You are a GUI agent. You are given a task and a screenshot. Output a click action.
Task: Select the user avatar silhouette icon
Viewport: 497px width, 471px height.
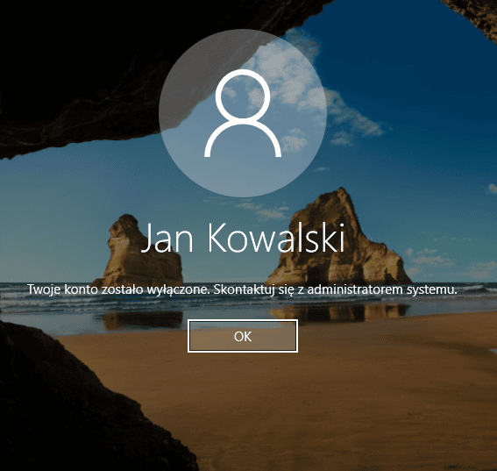point(243,113)
